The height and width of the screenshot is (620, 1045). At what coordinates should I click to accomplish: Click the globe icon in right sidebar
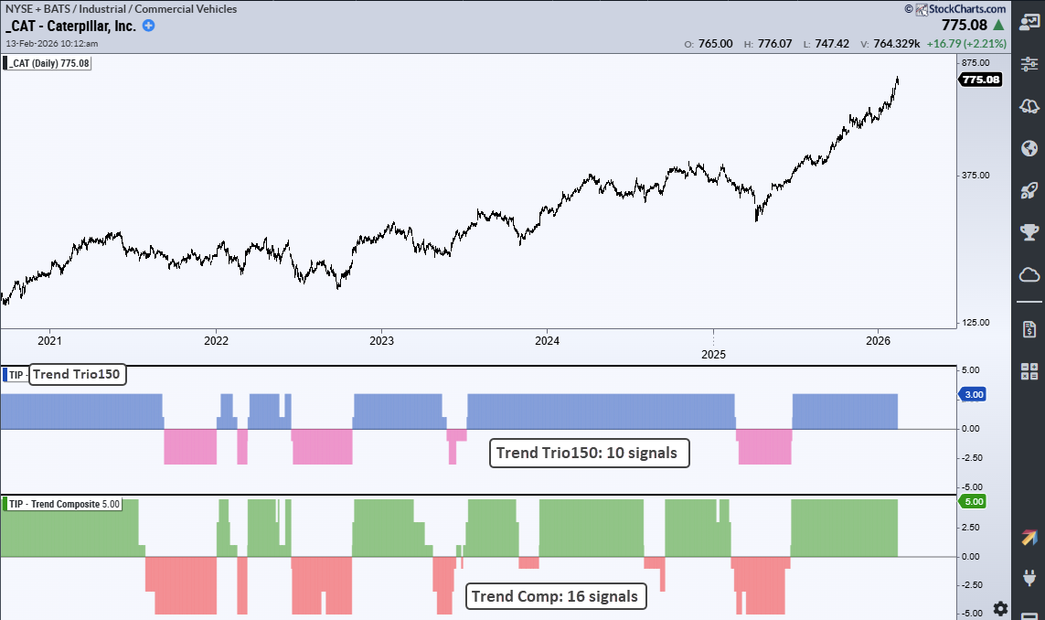click(1029, 148)
